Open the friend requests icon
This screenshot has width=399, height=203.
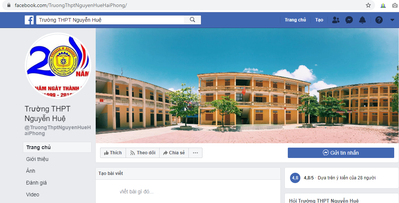[x=335, y=20]
